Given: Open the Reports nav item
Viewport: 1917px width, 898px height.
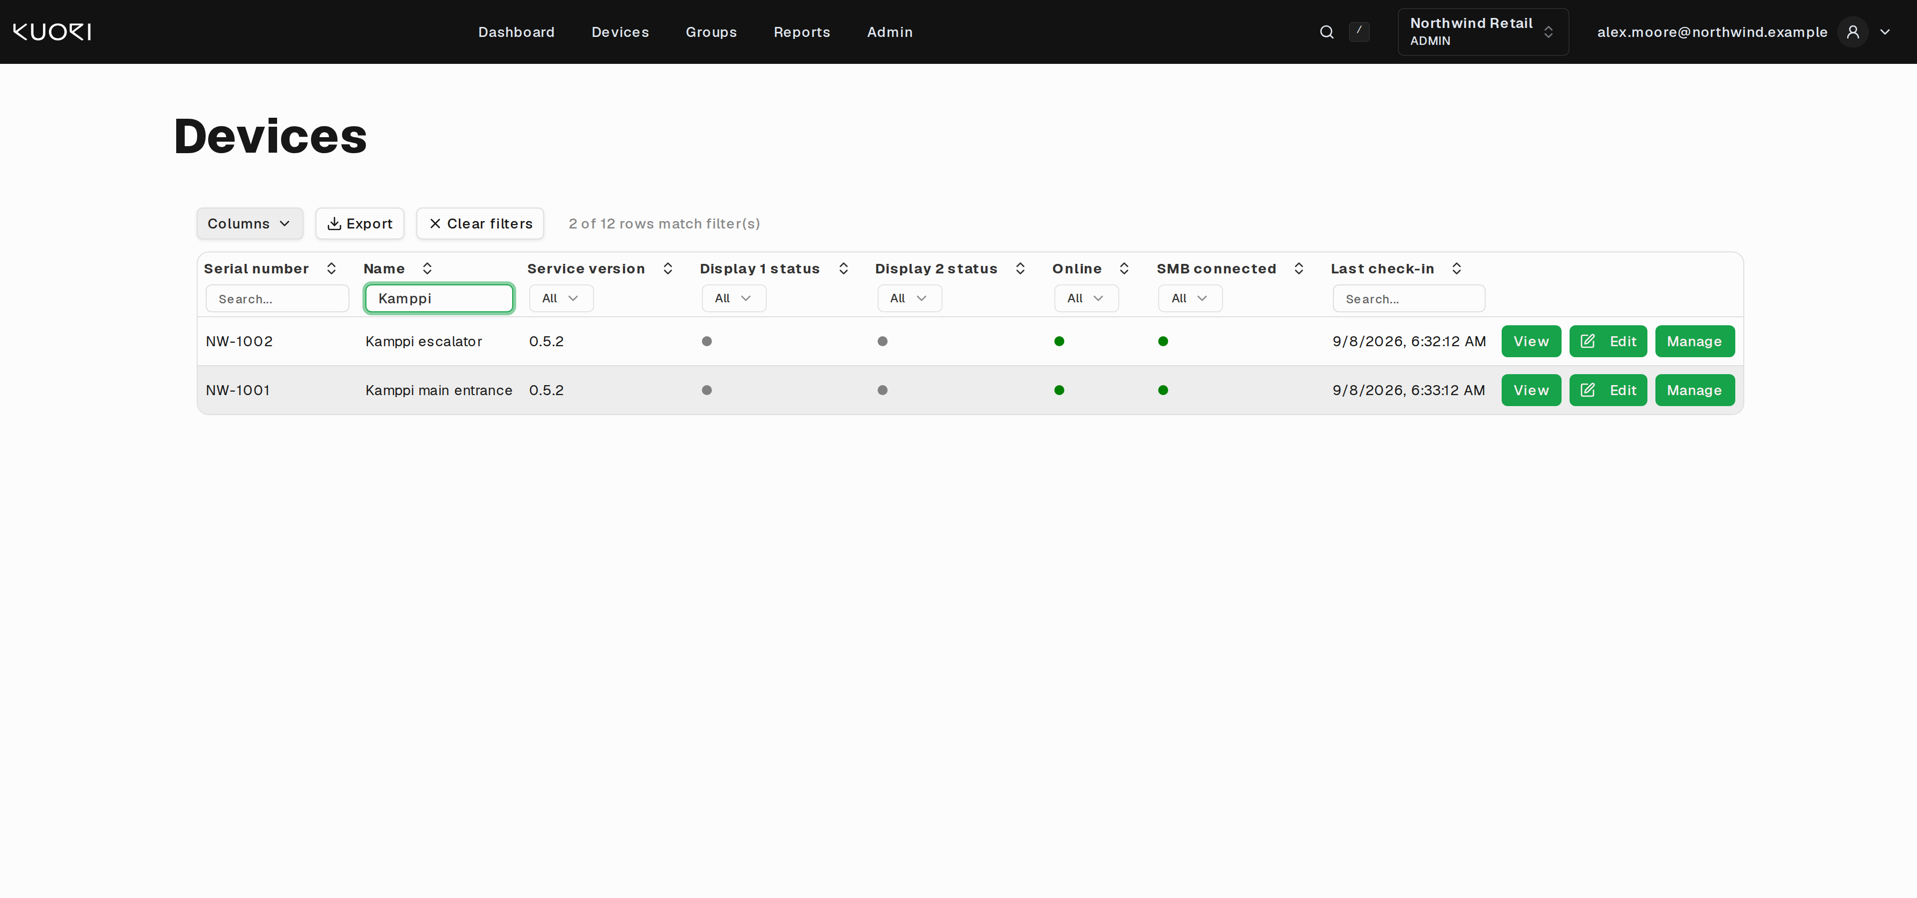Looking at the screenshot, I should [x=801, y=32].
